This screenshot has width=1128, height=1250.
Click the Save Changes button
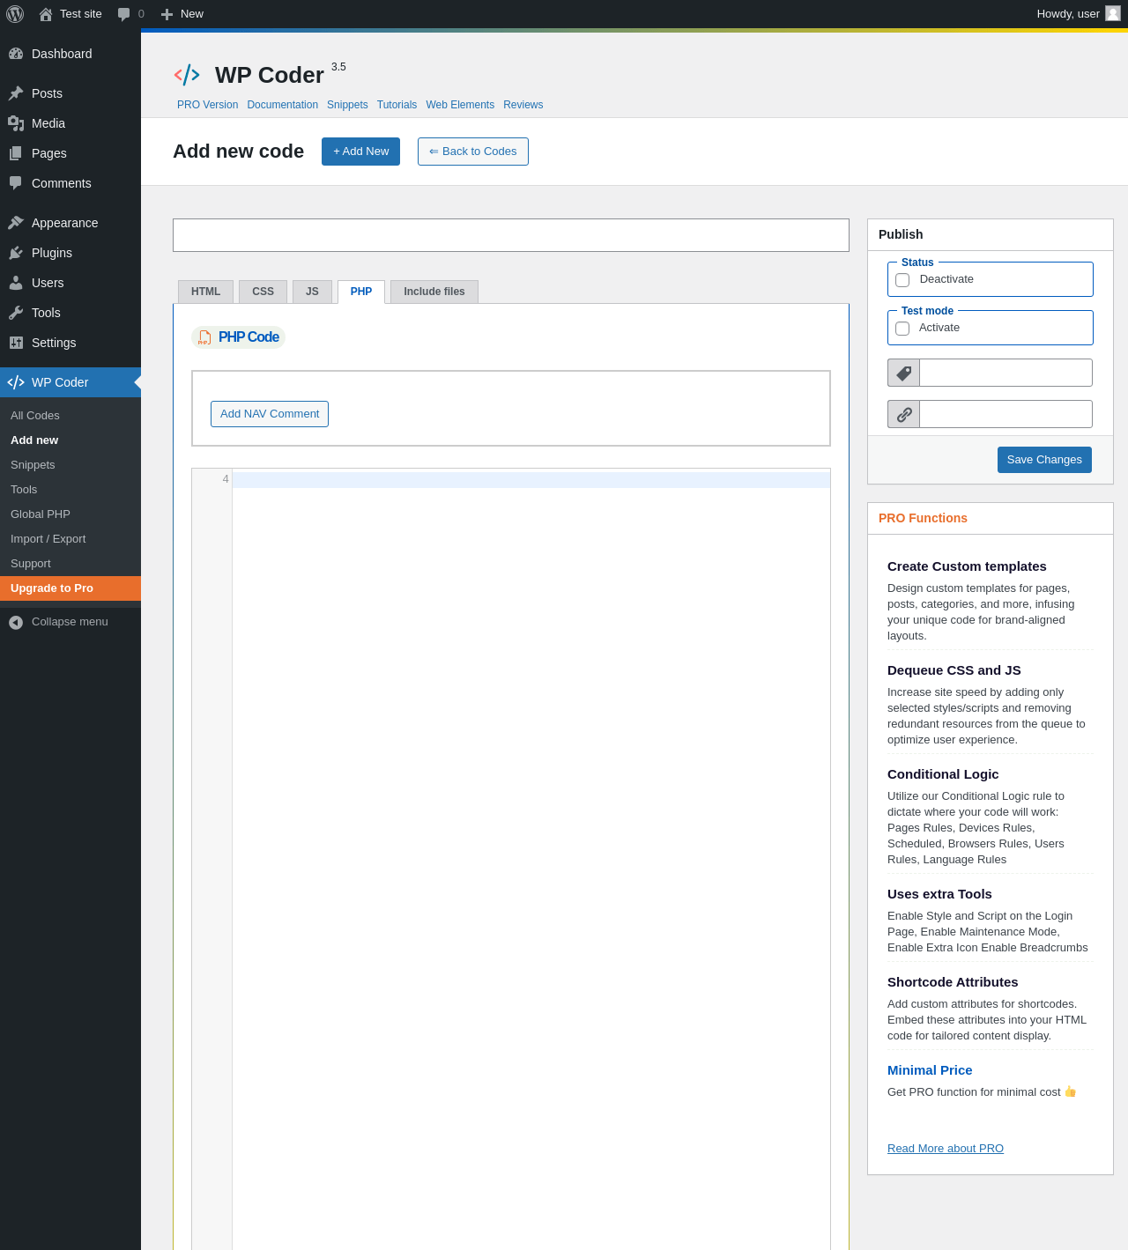click(1044, 460)
